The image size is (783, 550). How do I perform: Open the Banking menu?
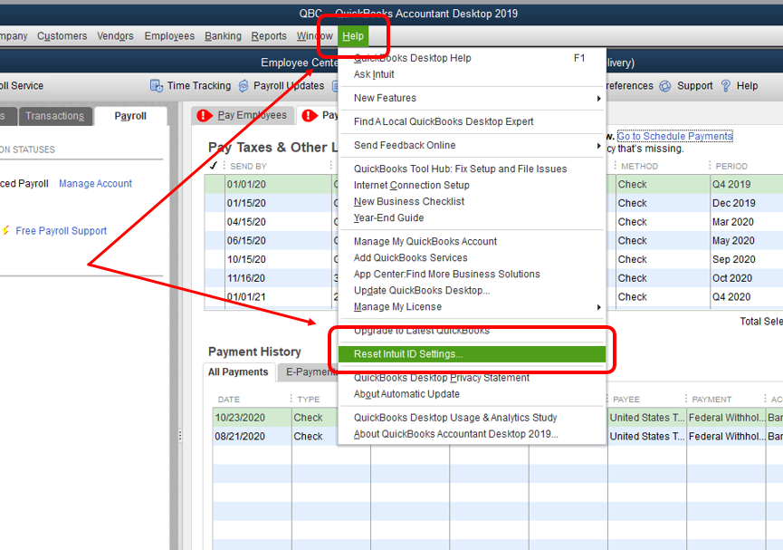click(x=223, y=36)
